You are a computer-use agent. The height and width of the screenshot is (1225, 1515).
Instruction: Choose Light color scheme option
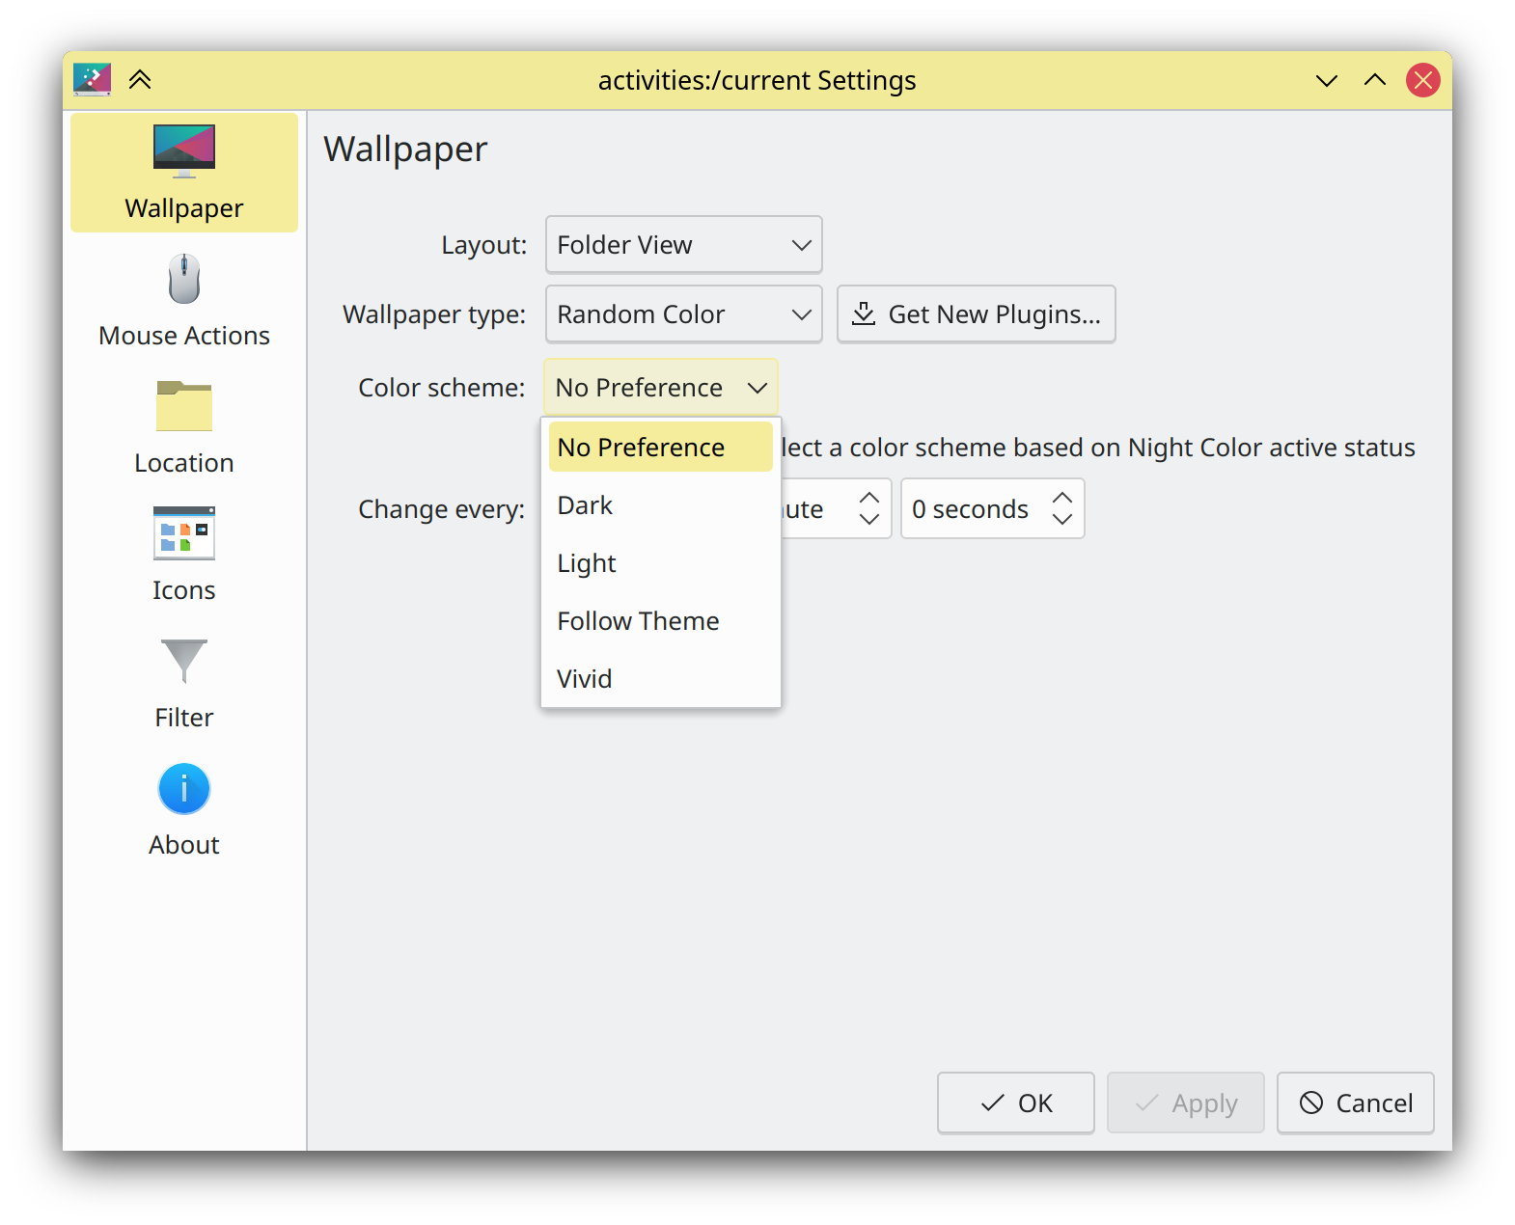[661, 563]
